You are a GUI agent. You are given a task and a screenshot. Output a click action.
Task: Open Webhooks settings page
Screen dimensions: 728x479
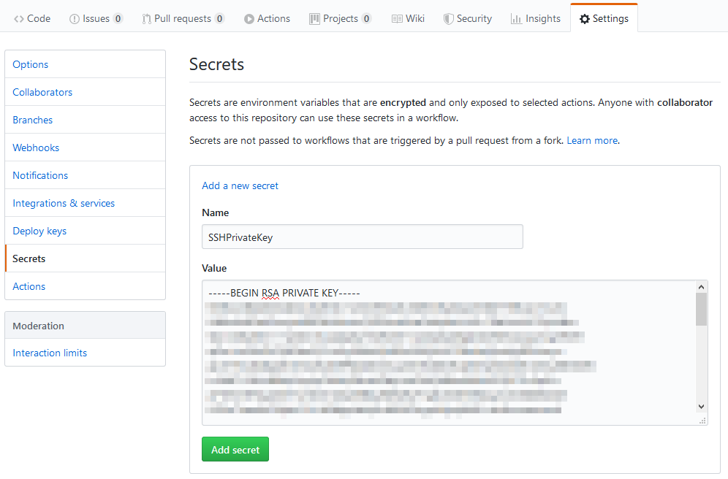click(85, 147)
